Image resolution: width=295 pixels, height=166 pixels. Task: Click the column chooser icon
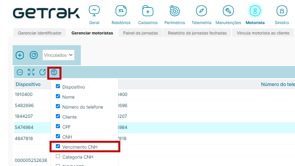54,72
